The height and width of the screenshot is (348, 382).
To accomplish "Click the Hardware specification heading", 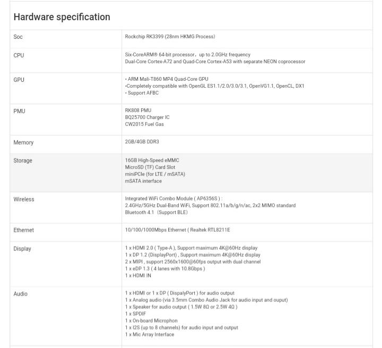I will 62,17.
